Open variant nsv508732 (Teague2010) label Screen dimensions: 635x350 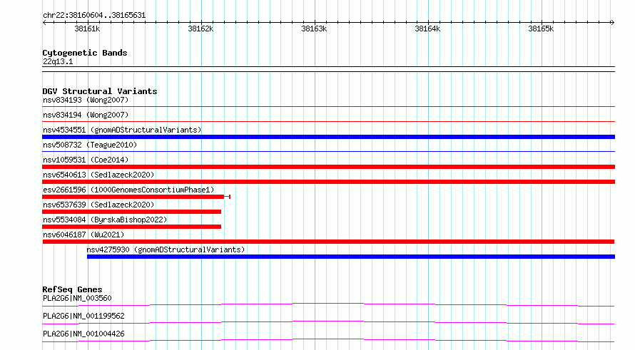pos(90,145)
